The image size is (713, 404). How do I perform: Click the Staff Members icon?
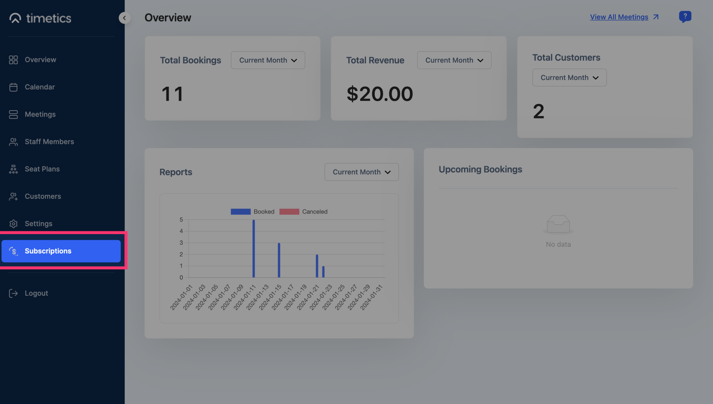(13, 141)
